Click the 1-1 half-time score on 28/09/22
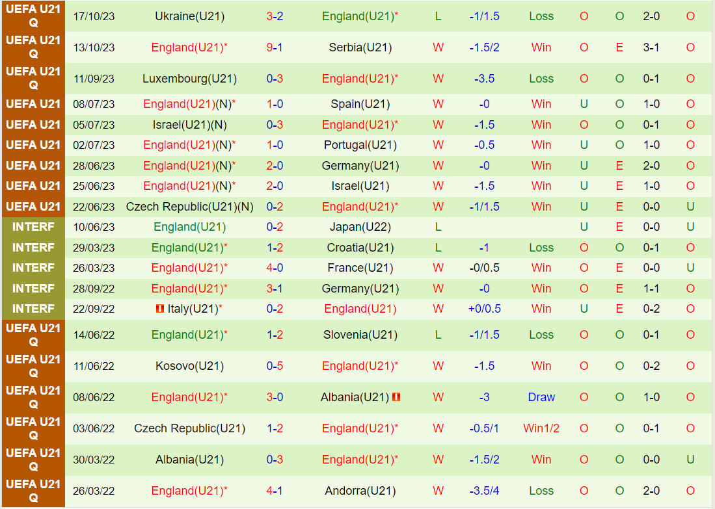715x509 pixels. tap(651, 289)
